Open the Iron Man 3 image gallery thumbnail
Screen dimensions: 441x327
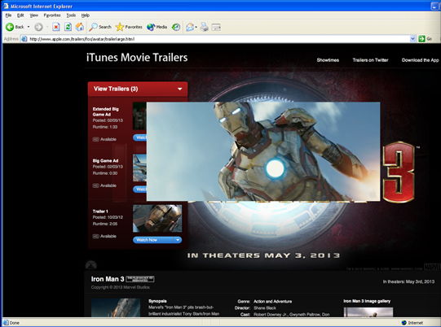pos(368,312)
